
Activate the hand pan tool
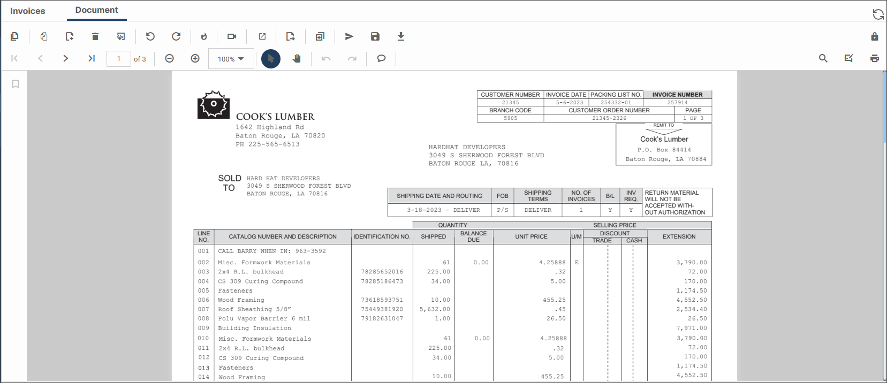[x=297, y=58]
